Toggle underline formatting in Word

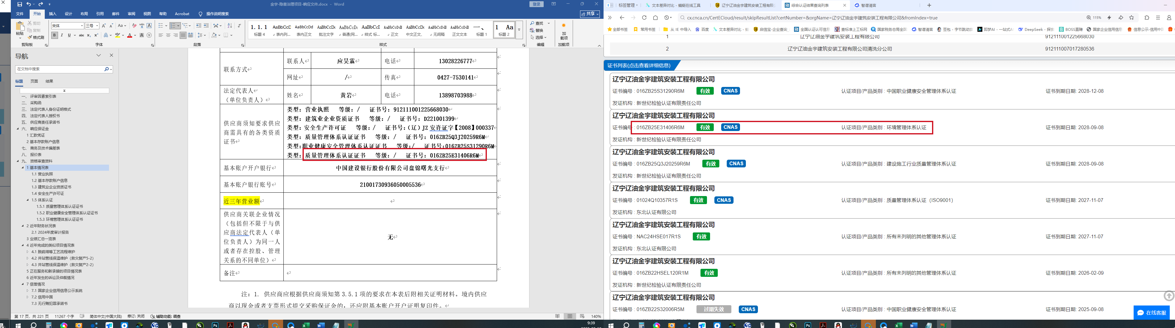(x=69, y=35)
